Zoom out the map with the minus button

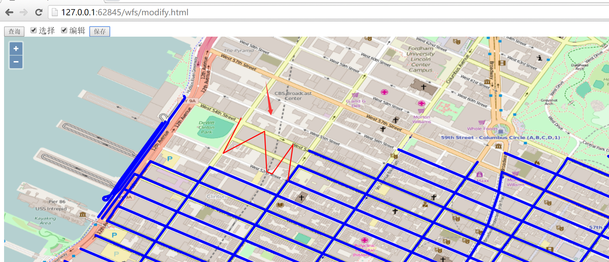pyautogui.click(x=16, y=62)
